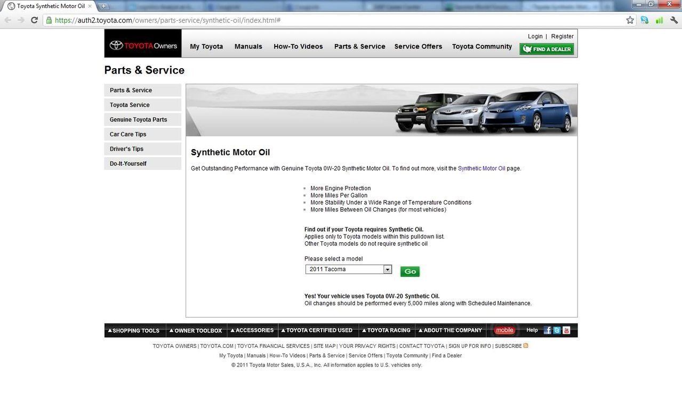
Task: Open the CONTACT TOYOTA footer link
Action: pos(422,346)
